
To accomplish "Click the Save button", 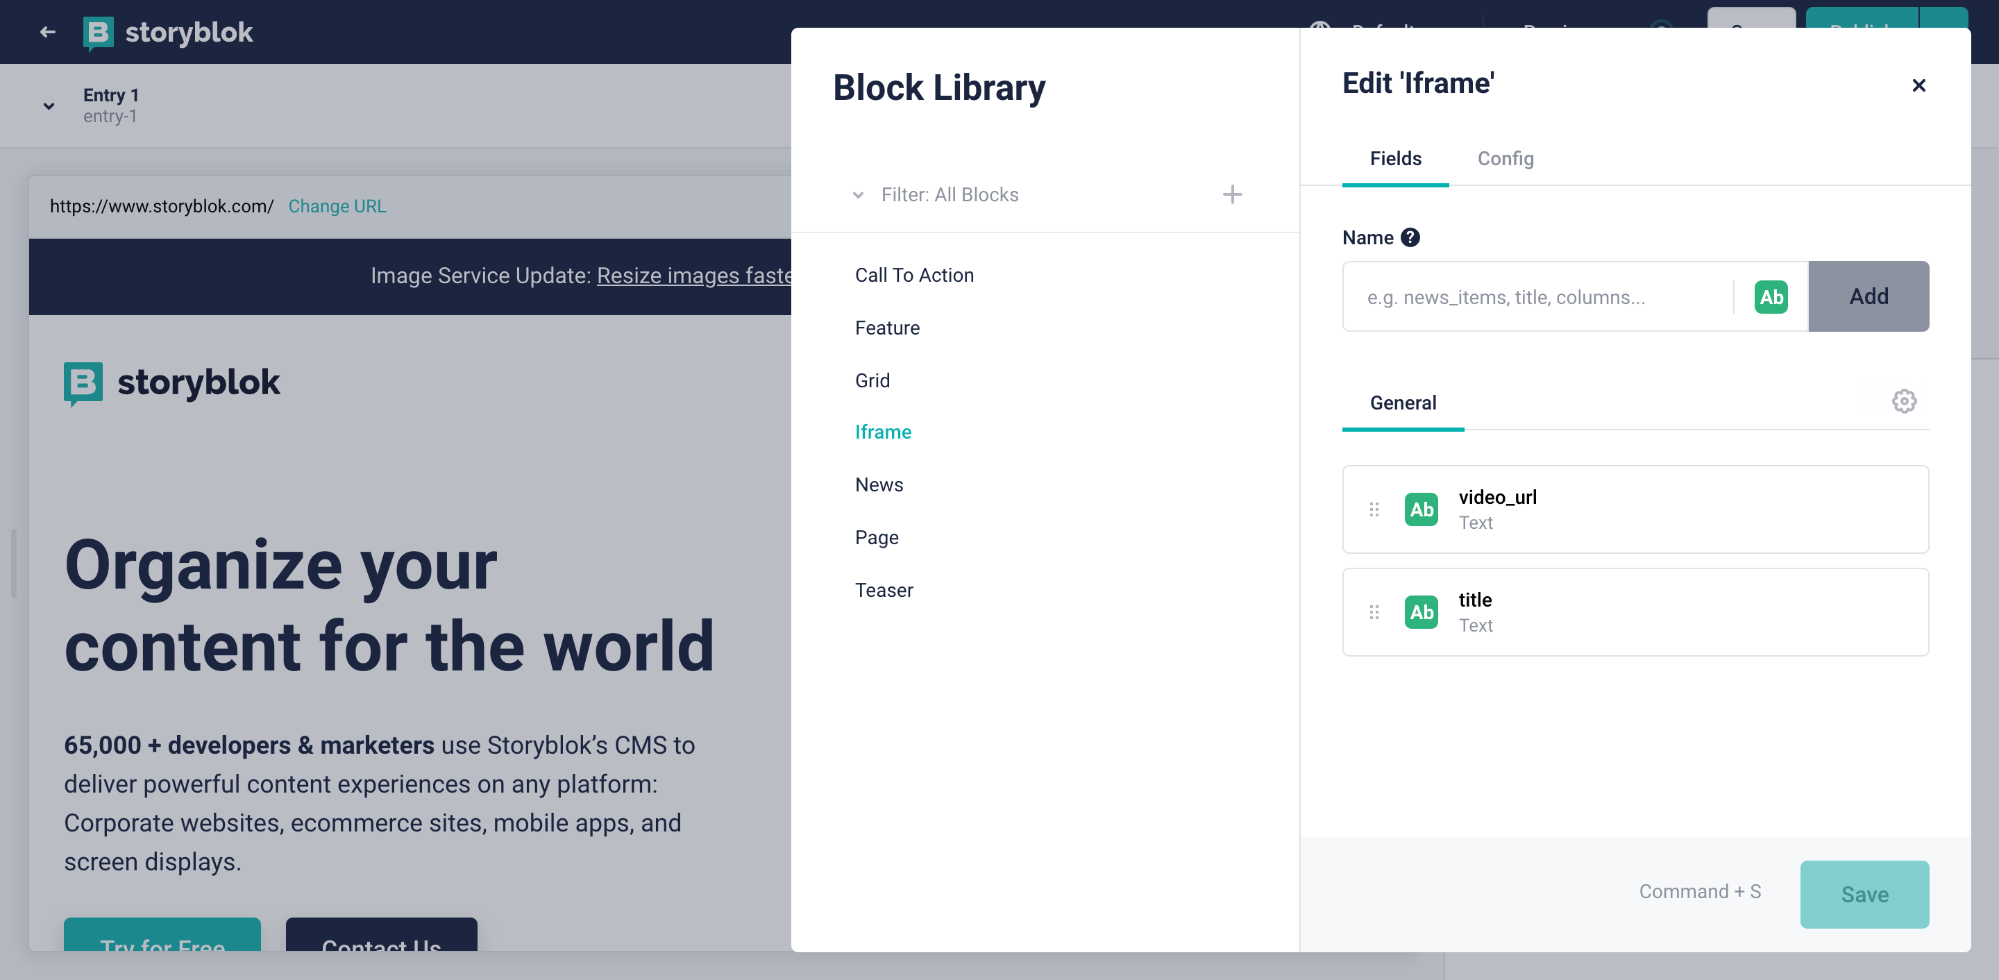I will click(1864, 894).
